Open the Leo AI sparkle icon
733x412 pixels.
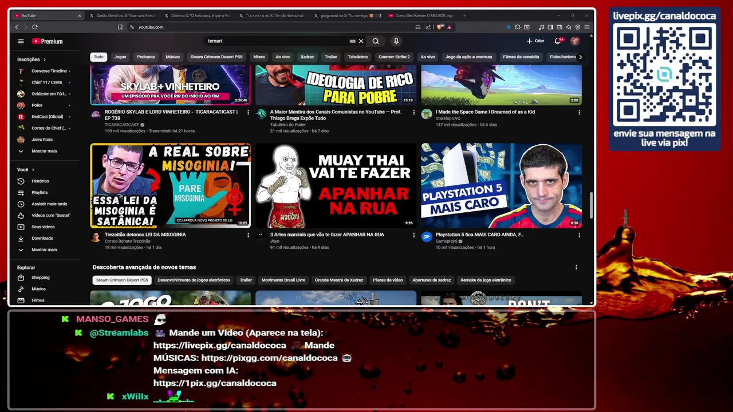pyautogui.click(x=569, y=27)
